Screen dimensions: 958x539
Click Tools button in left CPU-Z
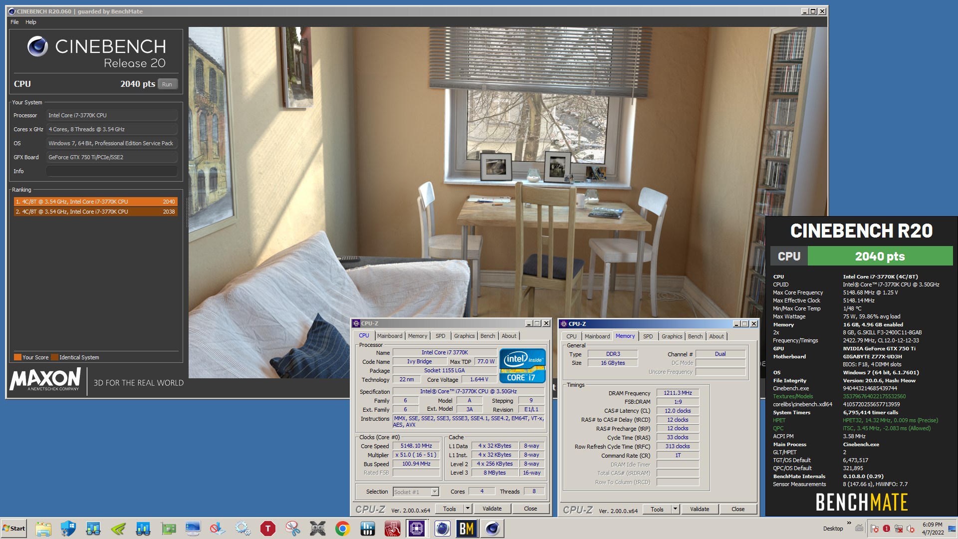(450, 509)
